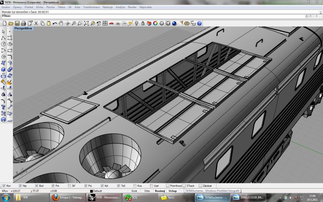Viewport: 323px width, 202px height.
Task: Click the padlock Lock objects icon
Action: coord(143,23)
